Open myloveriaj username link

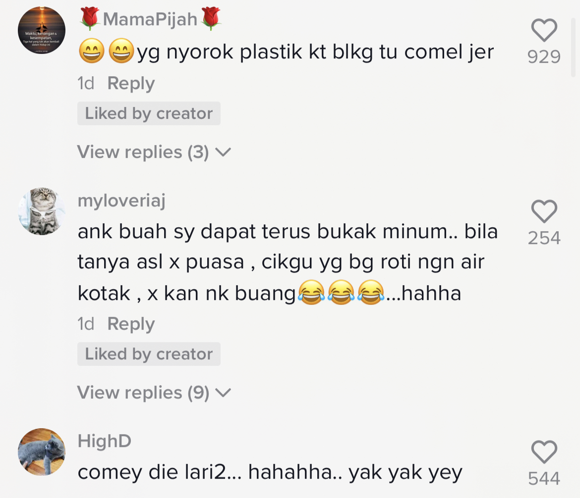point(121,201)
